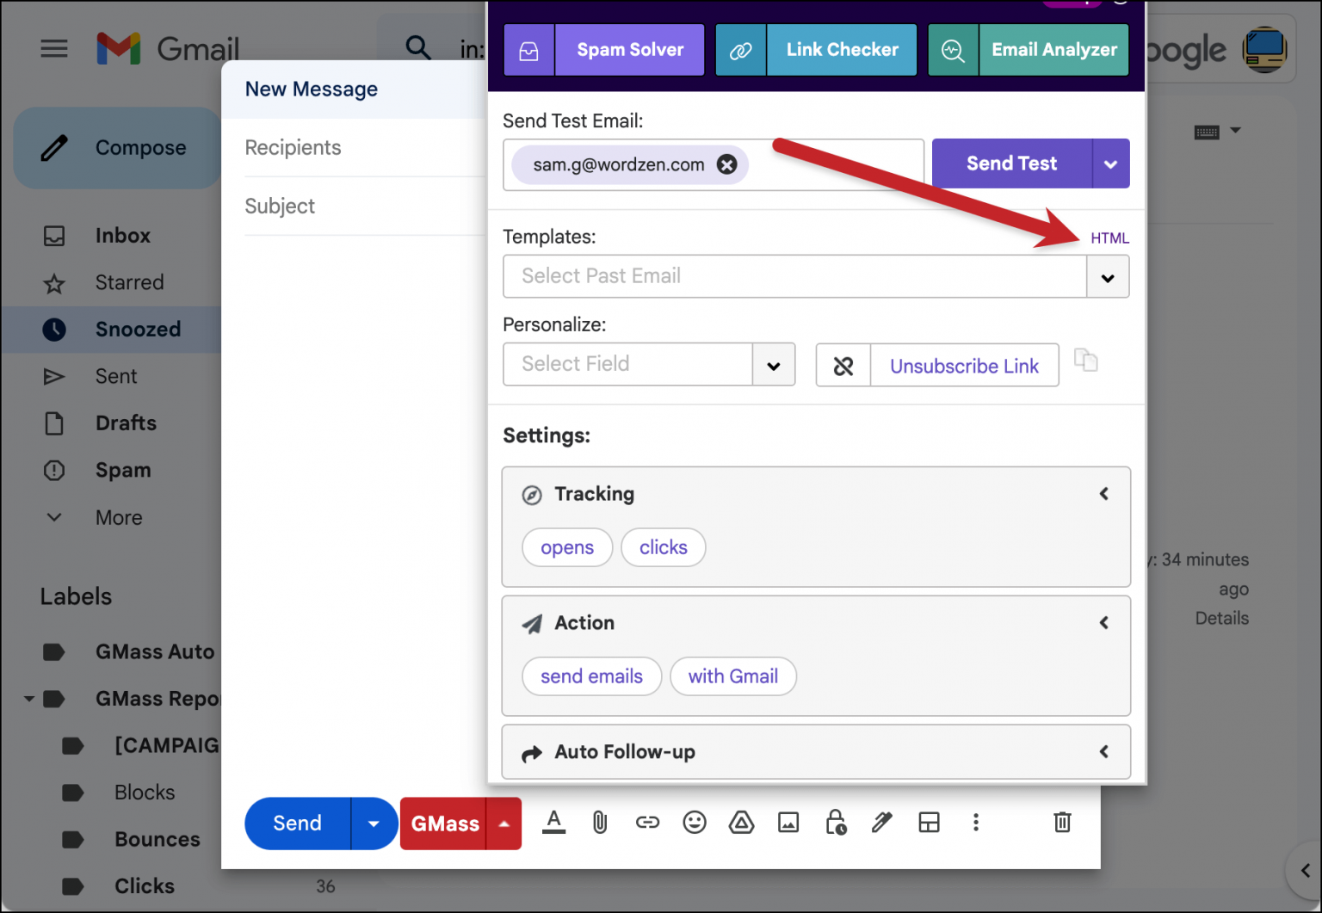Viewport: 1322px width, 913px height.
Task: Copy the unsubscribe link with the copy icon
Action: 1085,361
